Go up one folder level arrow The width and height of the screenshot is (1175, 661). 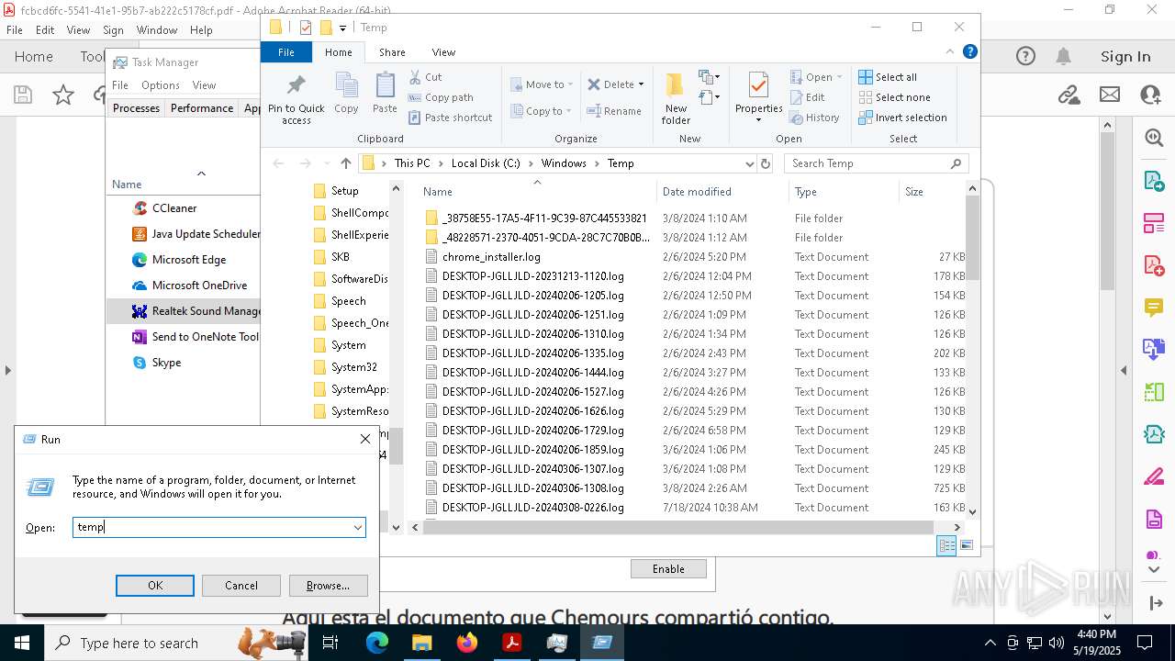pos(345,163)
